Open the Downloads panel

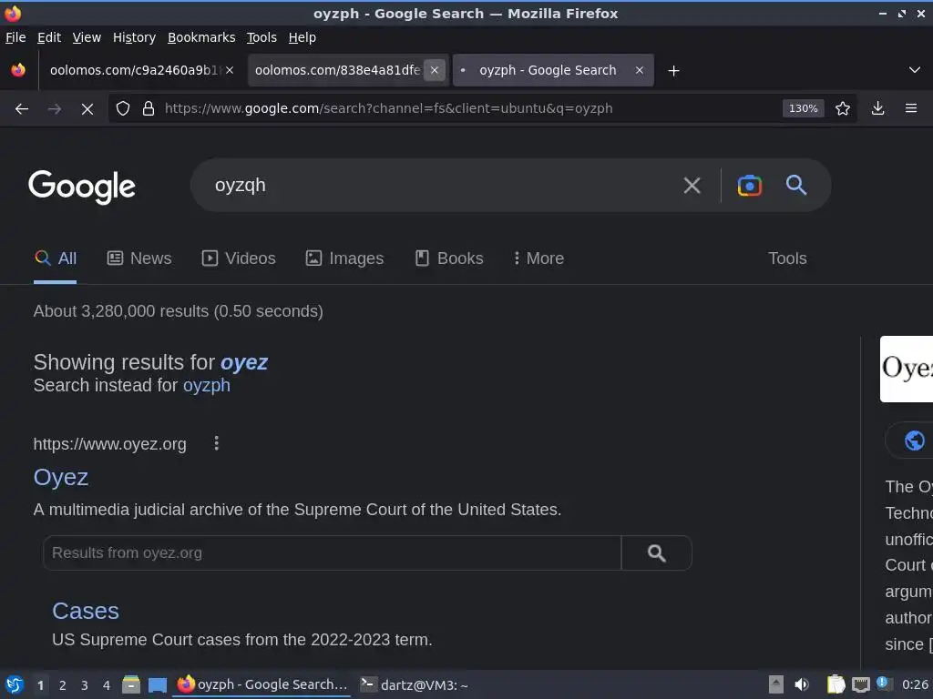[x=877, y=108]
